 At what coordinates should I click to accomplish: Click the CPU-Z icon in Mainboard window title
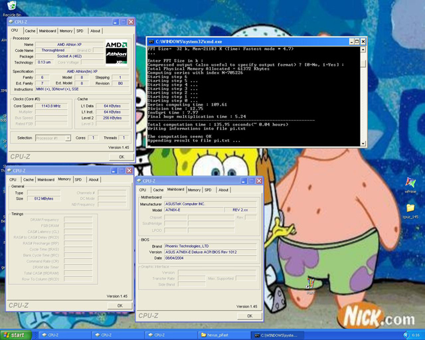139,181
